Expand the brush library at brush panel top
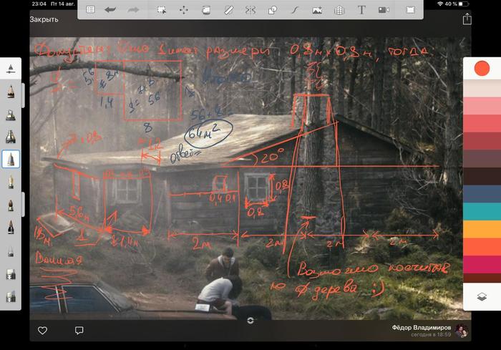501x350 pixels. 11,69
